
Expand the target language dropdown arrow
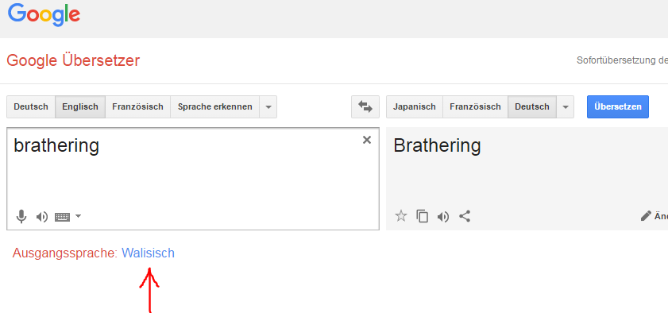click(x=566, y=106)
